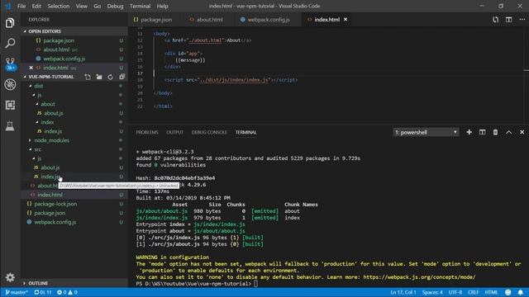The height and width of the screenshot is (297, 529).
Task: Open the Manage gear settings
Action: [x=10, y=277]
